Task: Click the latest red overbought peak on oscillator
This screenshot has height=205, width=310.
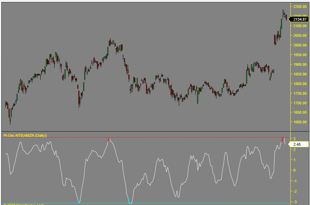Action: click(283, 139)
